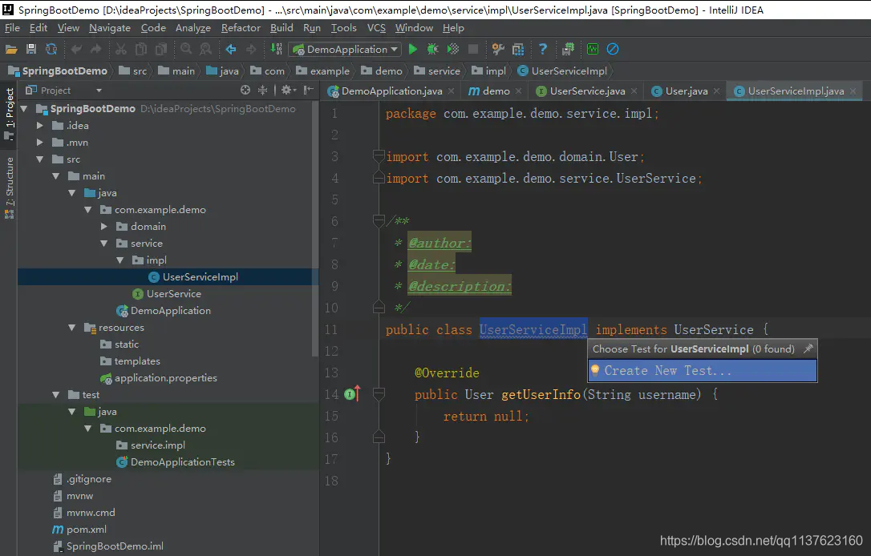The image size is (871, 556).
Task: Click the green monitor waveform icon
Action: pyautogui.click(x=593, y=50)
